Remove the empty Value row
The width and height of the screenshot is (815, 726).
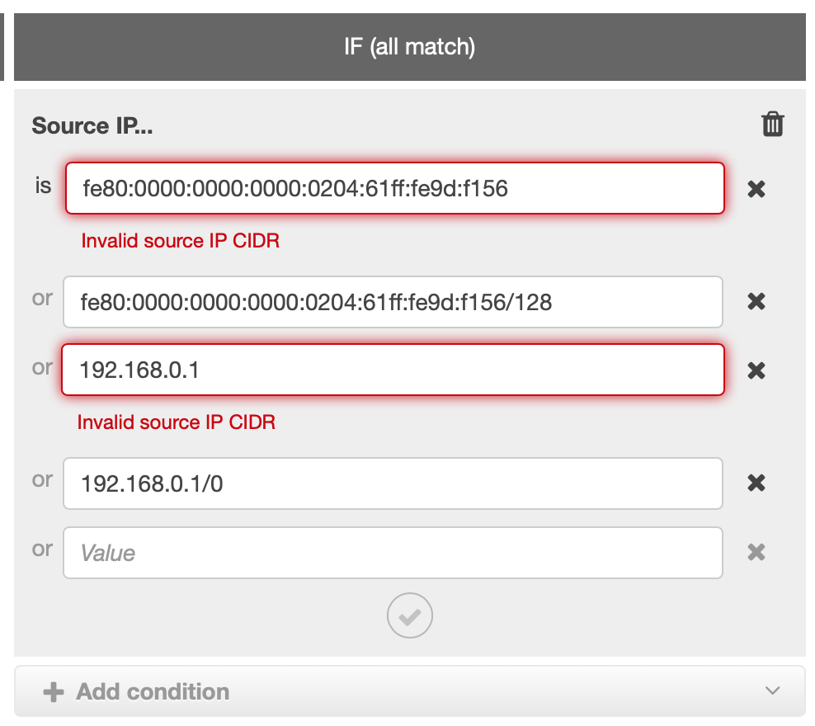(x=756, y=552)
